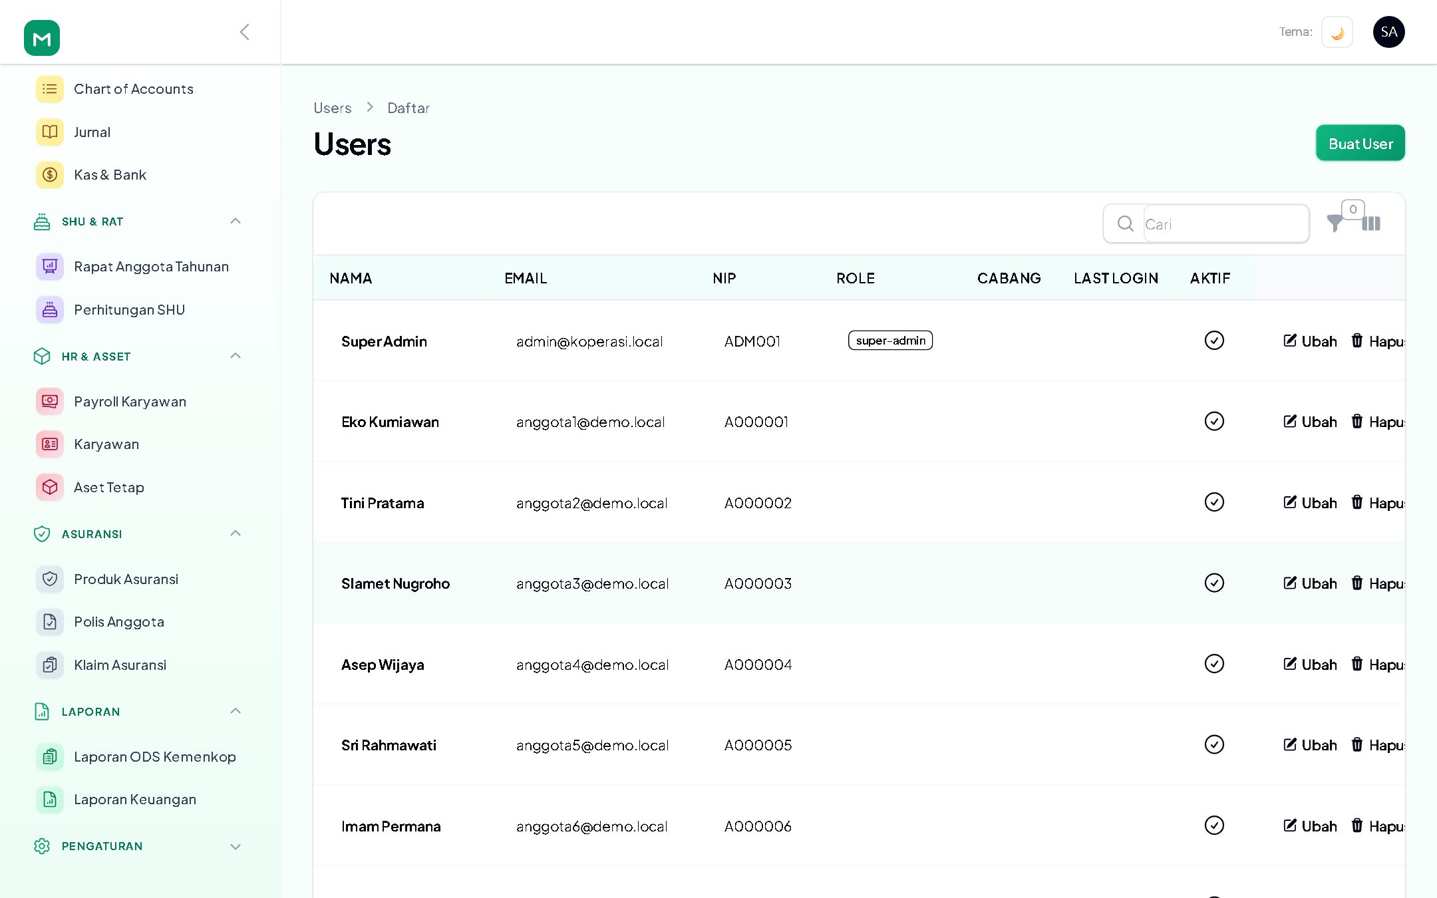Screen dimensions: 1437x898
Task: Click Hapus trash icon for Slamet Nugroho
Action: coord(1357,583)
